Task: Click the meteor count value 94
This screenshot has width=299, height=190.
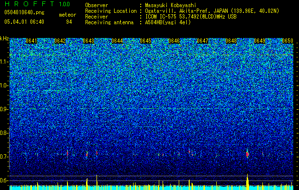Action: pyautogui.click(x=69, y=22)
